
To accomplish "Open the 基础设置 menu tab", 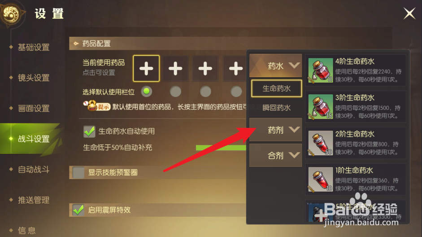I will (34, 48).
